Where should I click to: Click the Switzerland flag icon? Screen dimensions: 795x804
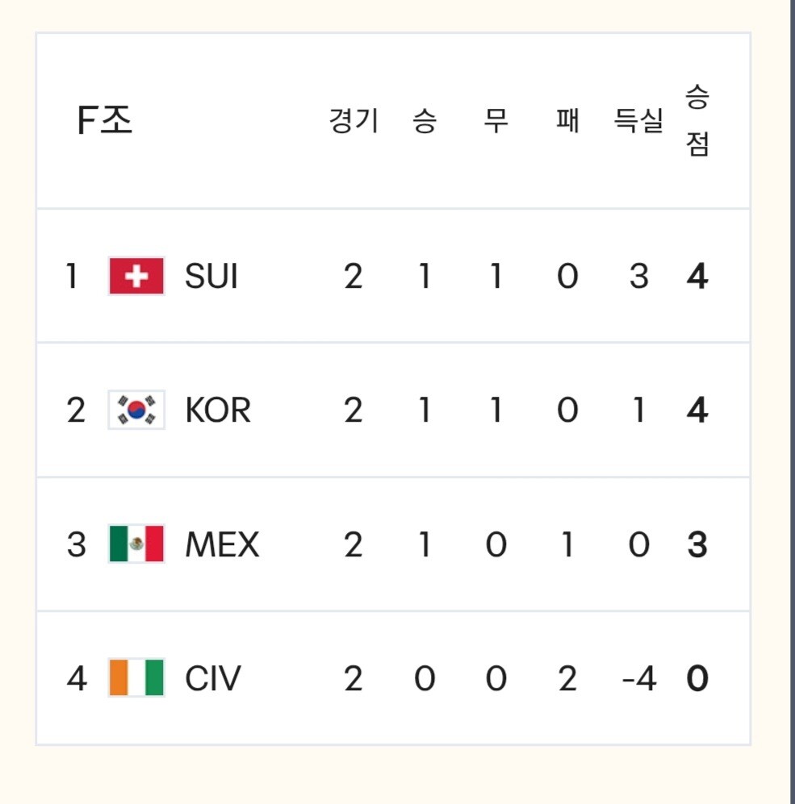[136, 277]
